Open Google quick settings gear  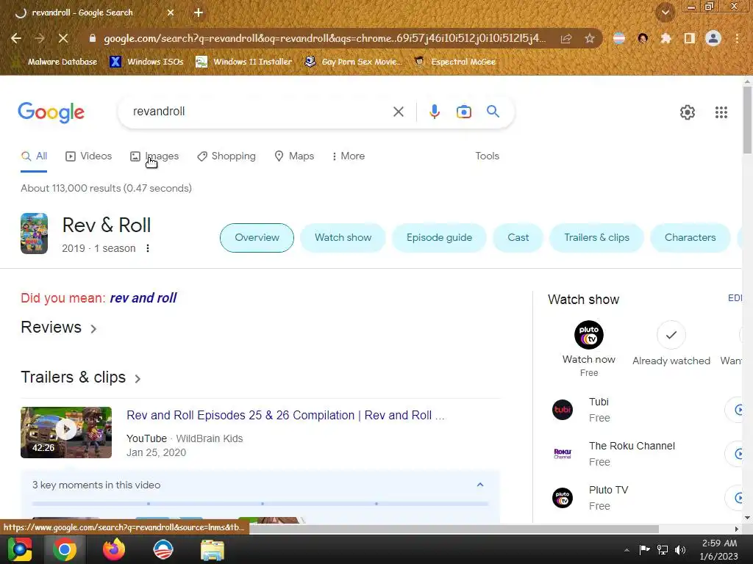[x=688, y=112]
